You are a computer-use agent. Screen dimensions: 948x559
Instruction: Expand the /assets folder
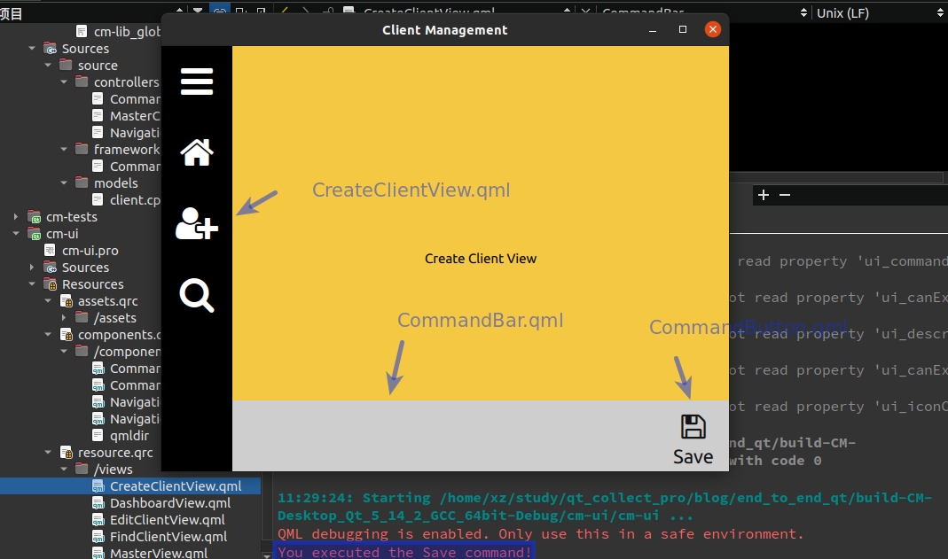(x=64, y=317)
